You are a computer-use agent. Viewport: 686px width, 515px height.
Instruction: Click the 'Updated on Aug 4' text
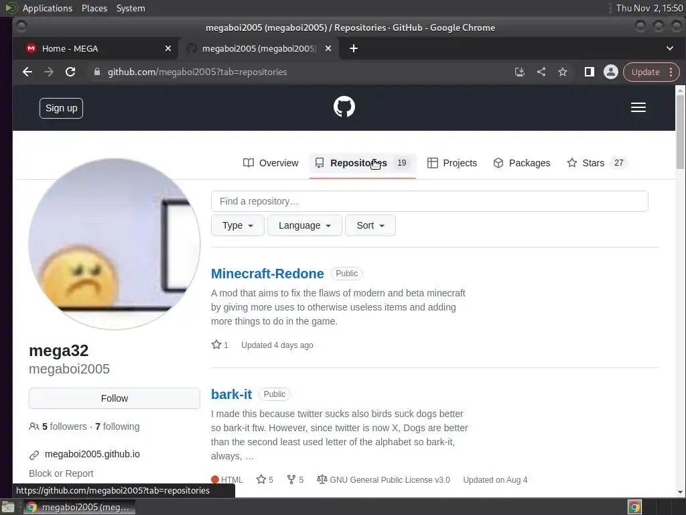click(x=495, y=480)
